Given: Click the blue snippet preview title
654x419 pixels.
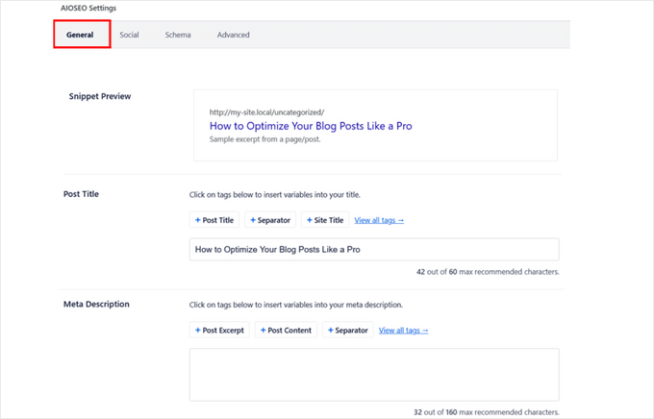Looking at the screenshot, I should [x=311, y=126].
